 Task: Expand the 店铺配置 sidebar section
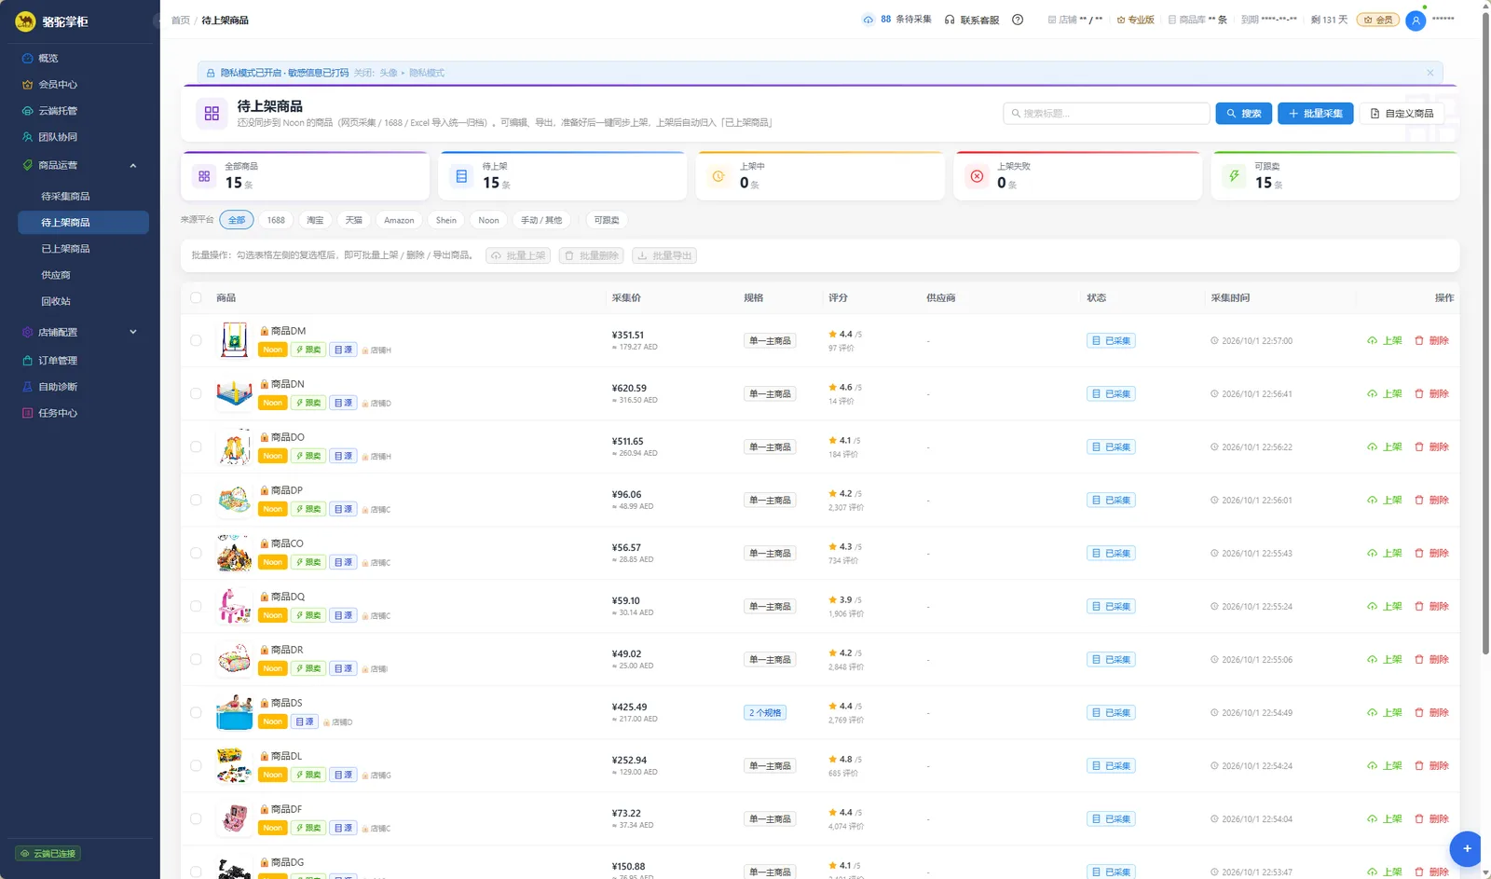tap(83, 332)
